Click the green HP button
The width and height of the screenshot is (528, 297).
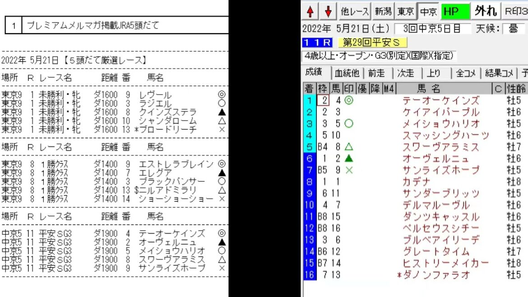tap(454, 12)
